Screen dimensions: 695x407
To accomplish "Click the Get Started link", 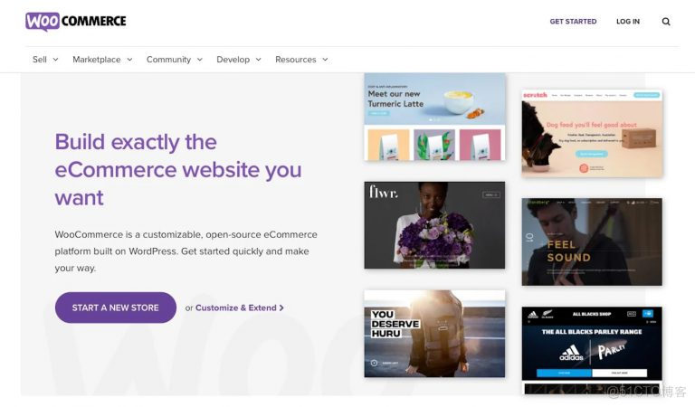I will coord(573,22).
